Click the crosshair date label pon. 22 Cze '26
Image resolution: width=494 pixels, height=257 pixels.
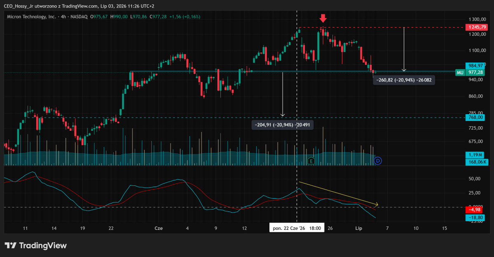(297, 228)
